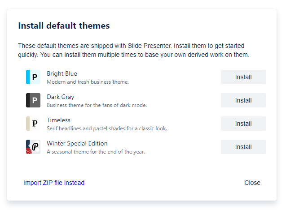The image size is (286, 214).
Task: Install the Dark Gray theme
Action: 243,100
